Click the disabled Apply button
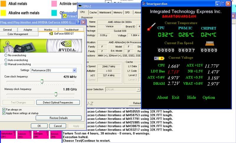Screen dimensions: 236x143 pyautogui.click(x=76, y=126)
